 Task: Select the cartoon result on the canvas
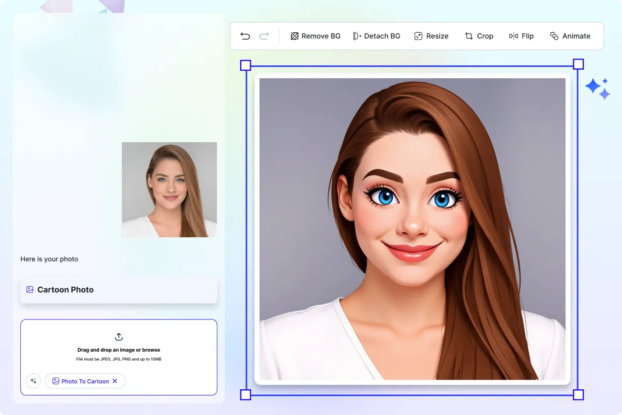pos(412,229)
